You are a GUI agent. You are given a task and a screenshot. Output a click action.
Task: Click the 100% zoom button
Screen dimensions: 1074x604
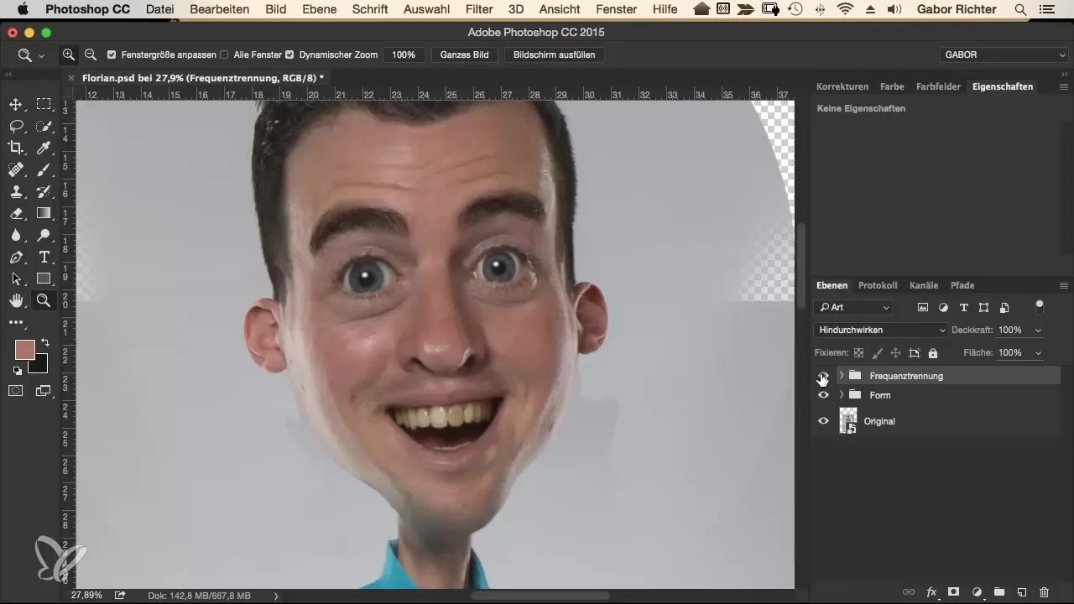tap(404, 55)
